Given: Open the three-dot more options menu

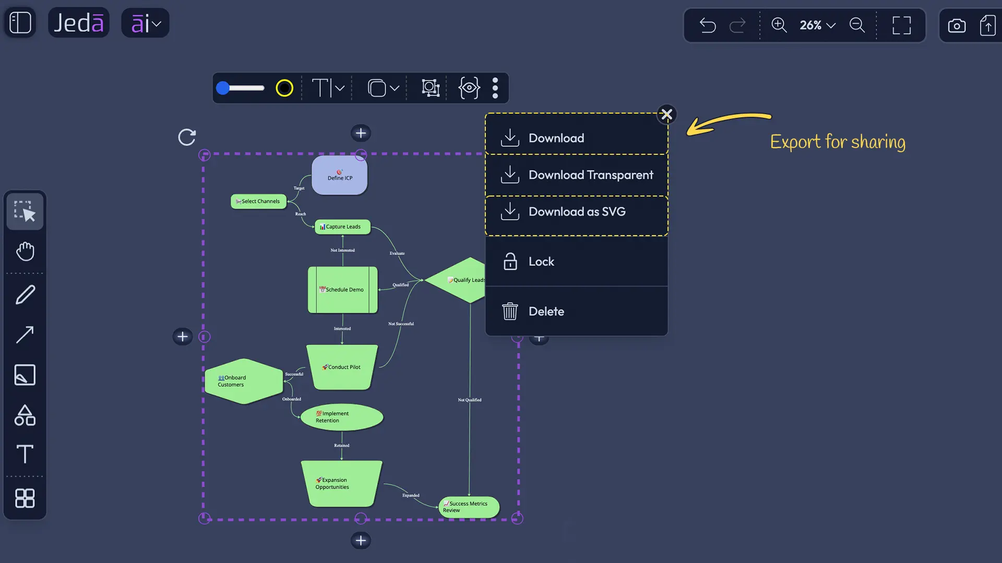Looking at the screenshot, I should pos(495,88).
